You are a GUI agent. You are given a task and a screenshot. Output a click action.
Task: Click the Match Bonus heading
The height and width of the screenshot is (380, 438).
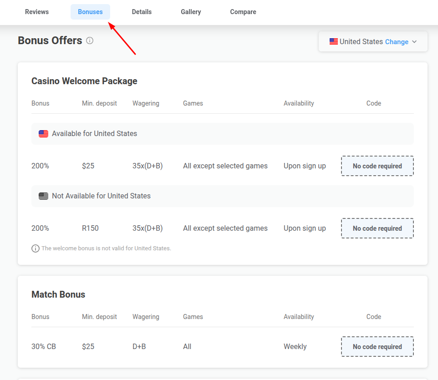pos(58,294)
